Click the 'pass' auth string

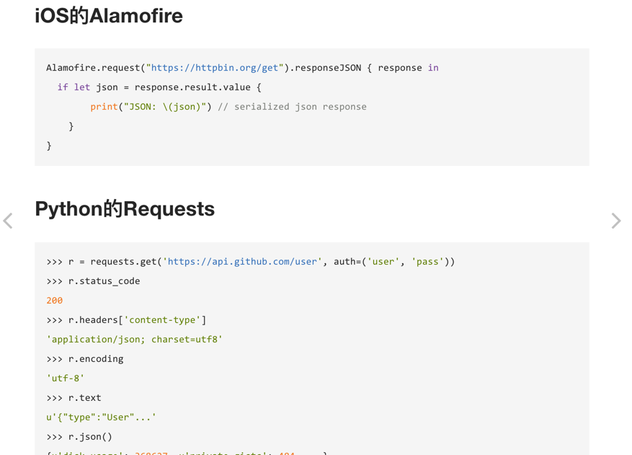coord(427,262)
